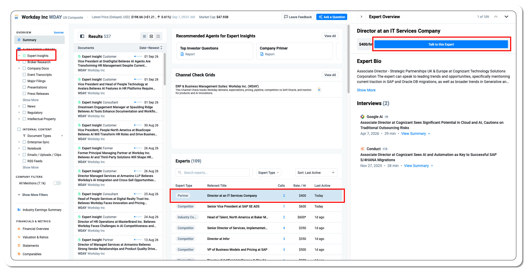Check the Presentations checkbox
Screen dimensions: 527x271
(24, 87)
